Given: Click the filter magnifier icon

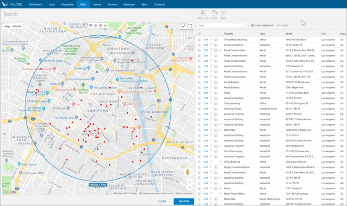Looking at the screenshot, I should tap(246, 26).
